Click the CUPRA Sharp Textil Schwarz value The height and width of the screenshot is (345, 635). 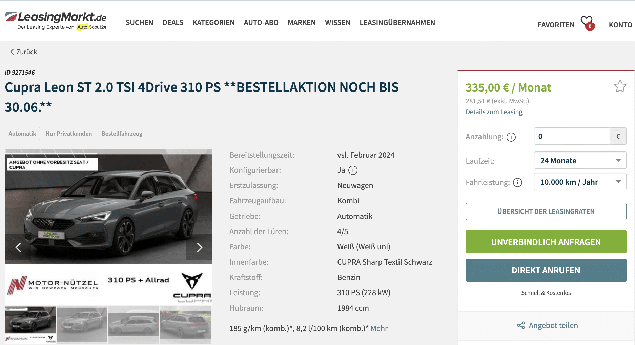click(x=385, y=262)
